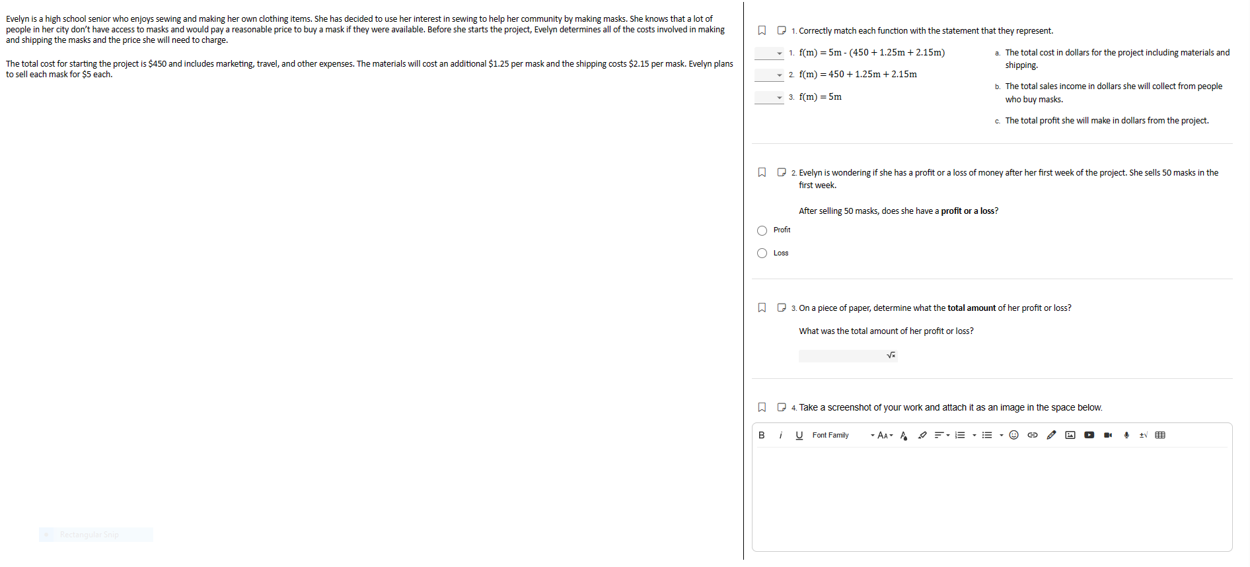Open the font size dropdown
Screen dimensions: 1250x567
pos(885,435)
